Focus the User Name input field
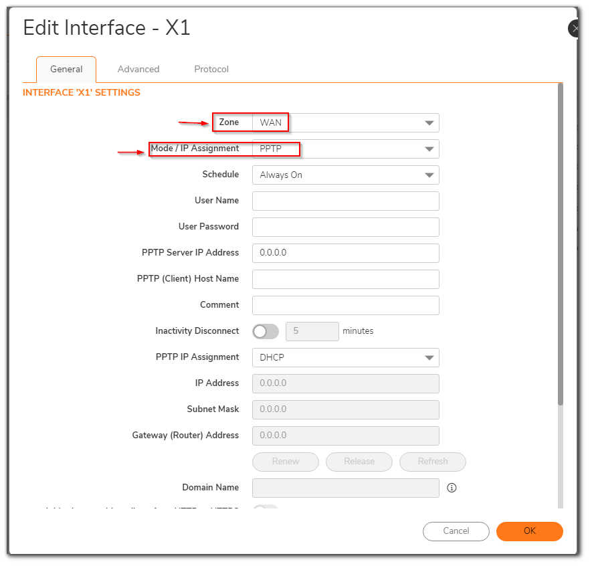This screenshot has width=590, height=566. (345, 201)
